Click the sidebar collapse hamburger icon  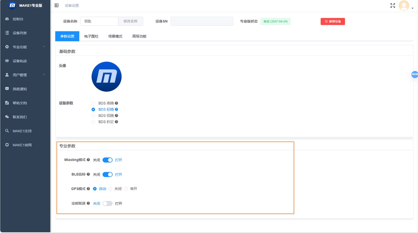click(56, 5)
